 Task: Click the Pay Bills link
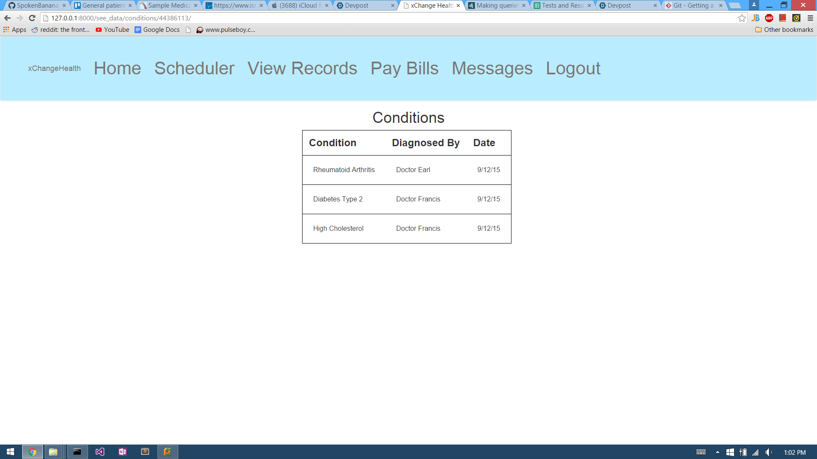click(x=404, y=68)
